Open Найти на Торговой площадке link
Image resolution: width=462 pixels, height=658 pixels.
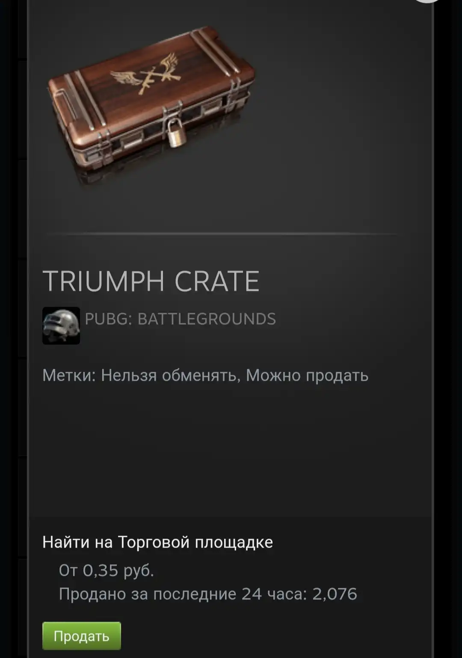click(x=157, y=542)
